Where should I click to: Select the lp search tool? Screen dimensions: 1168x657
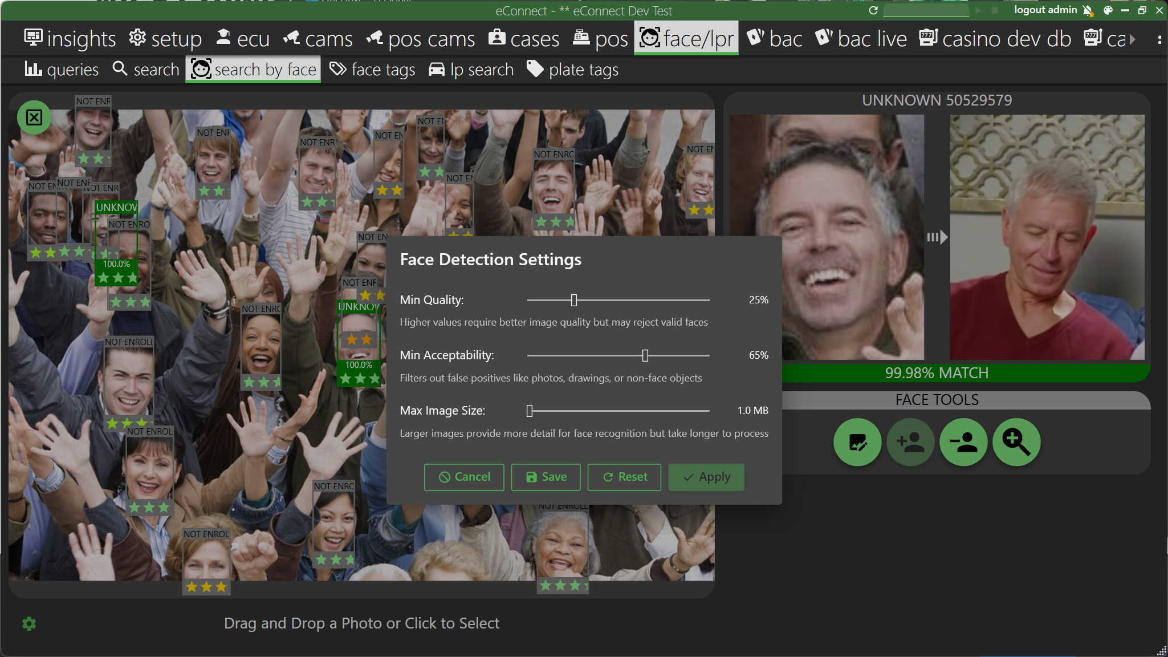tap(470, 69)
